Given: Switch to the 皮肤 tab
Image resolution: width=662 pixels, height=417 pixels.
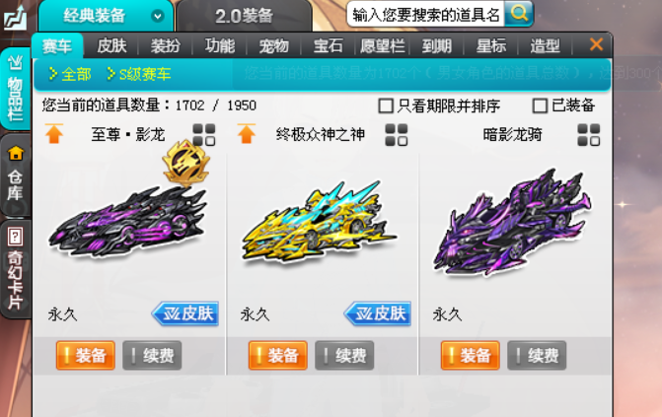Looking at the screenshot, I should coord(111,45).
